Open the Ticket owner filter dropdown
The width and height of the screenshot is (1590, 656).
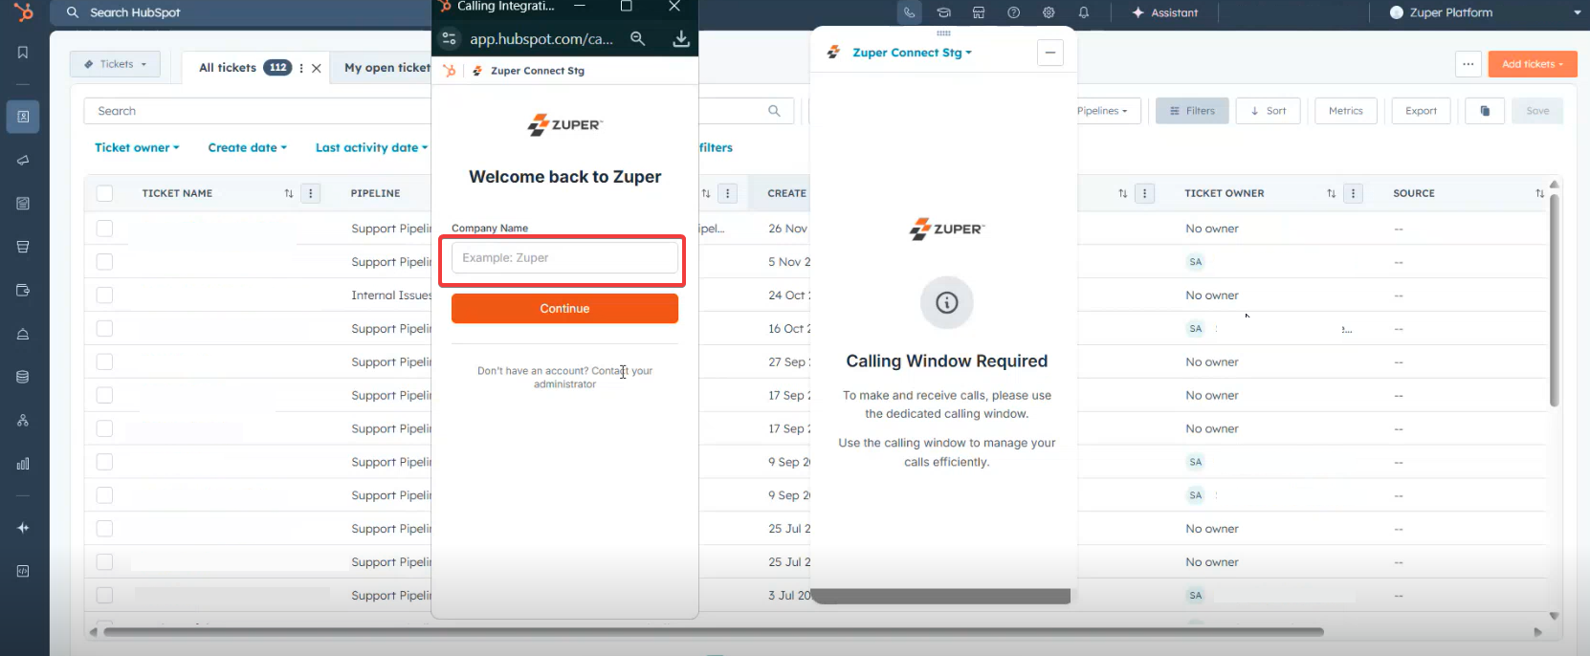click(137, 147)
